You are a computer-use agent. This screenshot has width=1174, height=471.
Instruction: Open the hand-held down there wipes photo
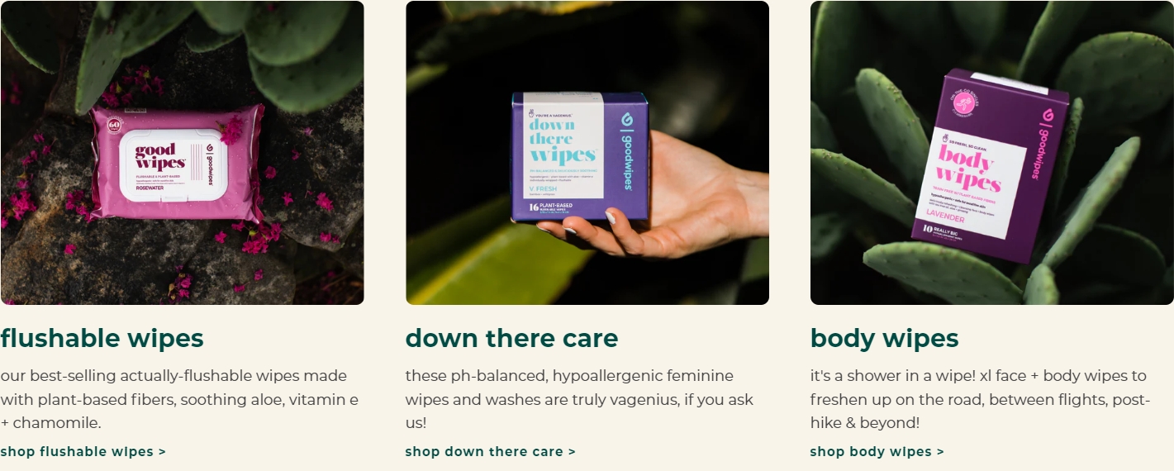coord(587,153)
